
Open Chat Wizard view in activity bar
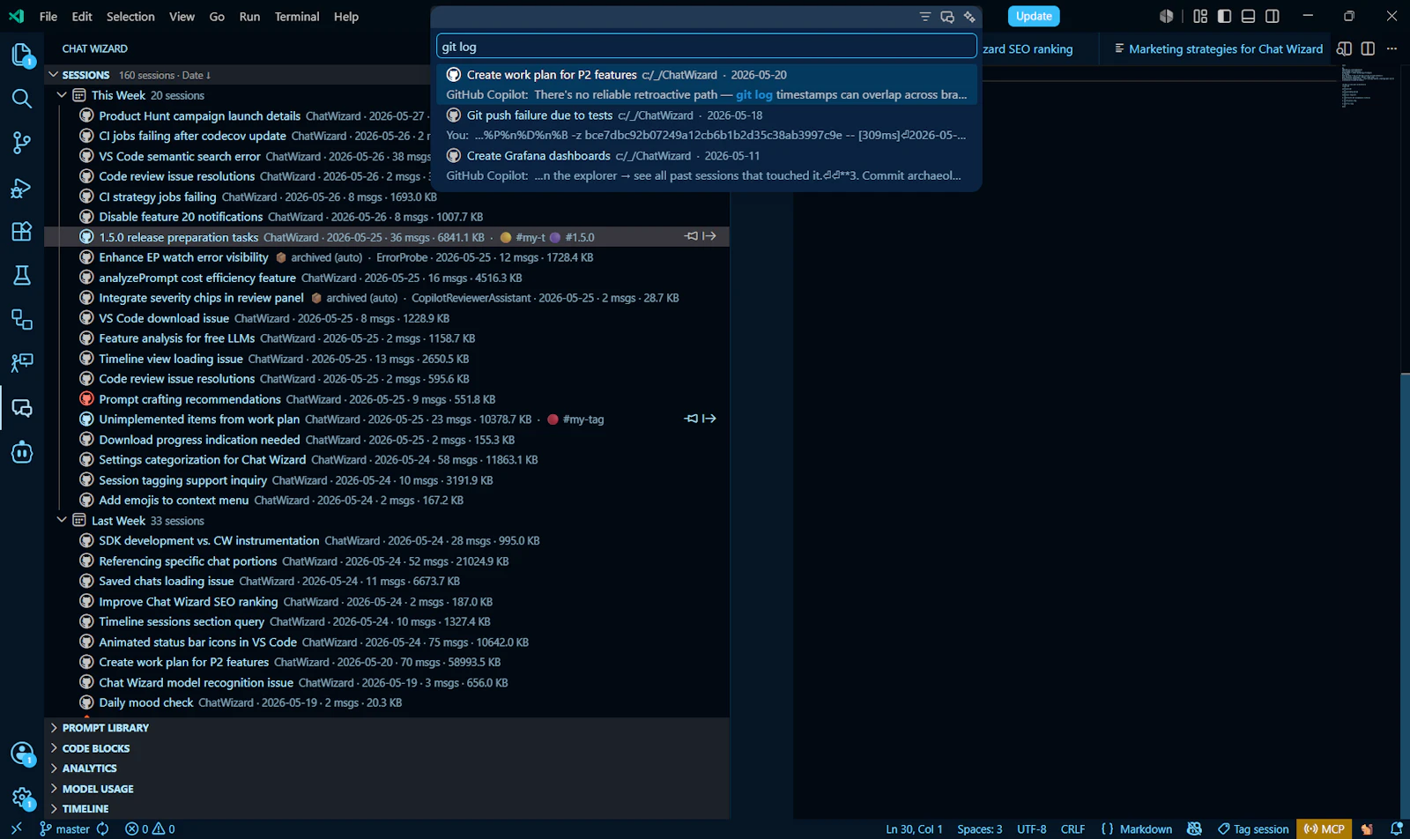coord(22,408)
